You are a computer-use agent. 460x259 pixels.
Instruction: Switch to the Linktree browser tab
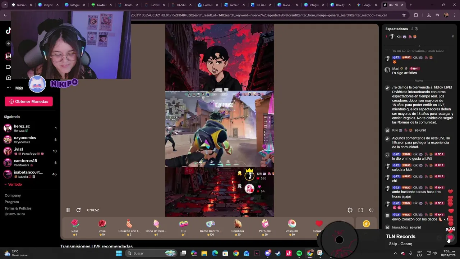(101, 5)
